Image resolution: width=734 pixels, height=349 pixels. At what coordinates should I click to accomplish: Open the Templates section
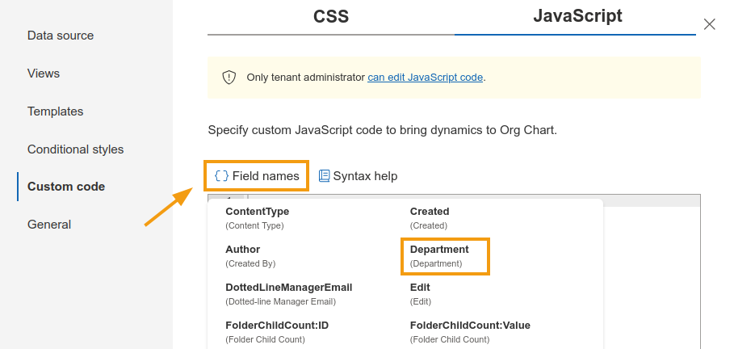click(x=55, y=111)
